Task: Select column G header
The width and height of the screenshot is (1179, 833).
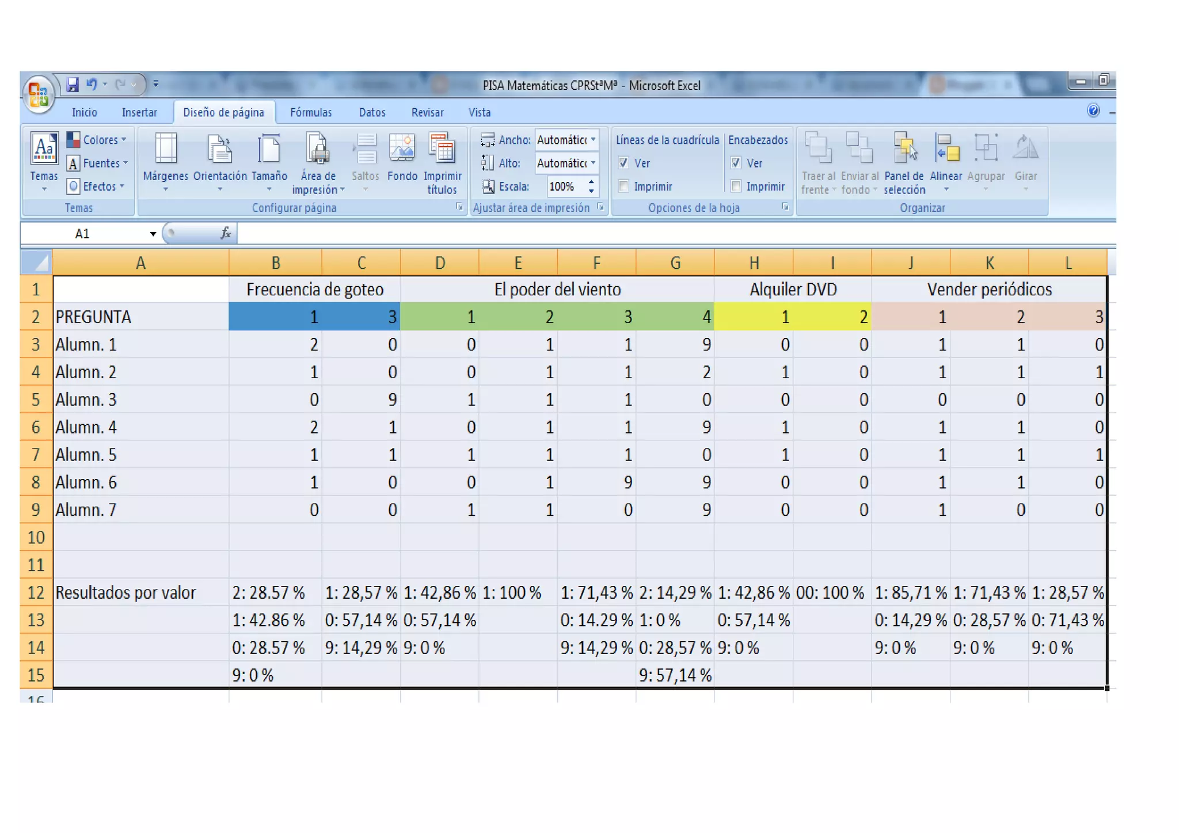Action: click(675, 263)
